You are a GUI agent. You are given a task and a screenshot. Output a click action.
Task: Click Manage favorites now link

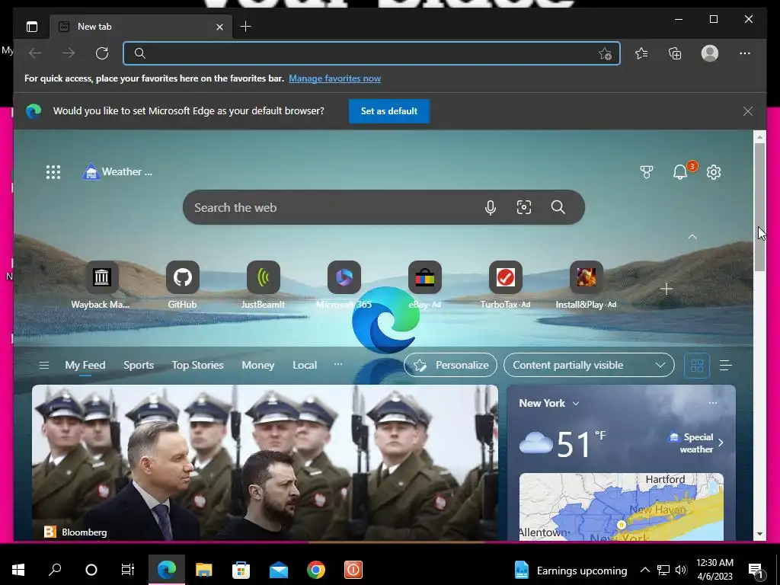[335, 78]
